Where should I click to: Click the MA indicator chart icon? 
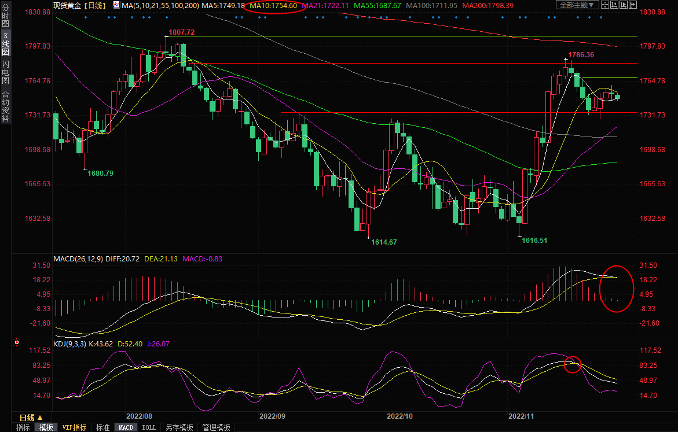click(x=116, y=5)
